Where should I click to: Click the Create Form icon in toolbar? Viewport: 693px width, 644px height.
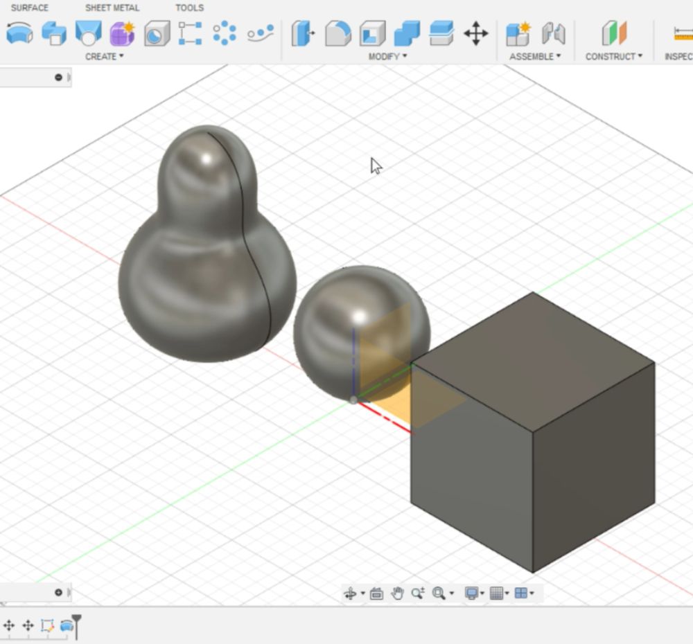tap(122, 33)
